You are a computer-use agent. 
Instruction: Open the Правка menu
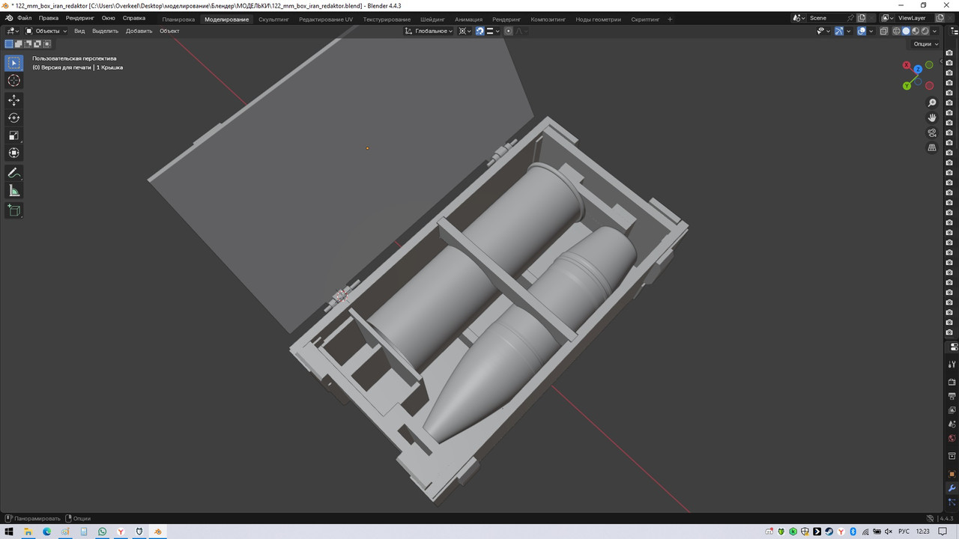click(48, 18)
